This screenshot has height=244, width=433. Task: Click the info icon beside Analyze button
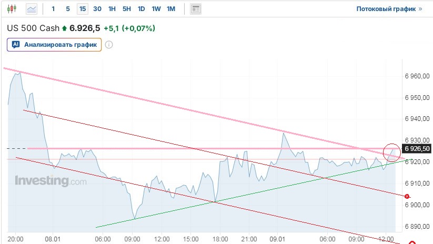click(x=109, y=45)
